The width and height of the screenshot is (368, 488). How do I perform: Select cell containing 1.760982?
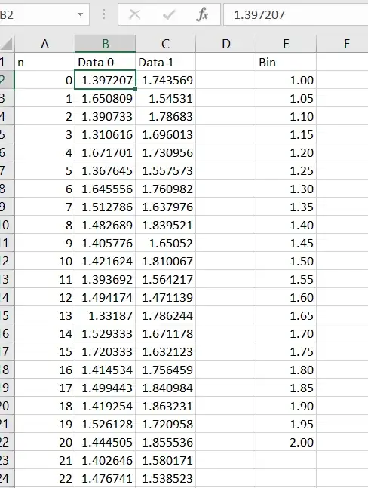tap(165, 189)
